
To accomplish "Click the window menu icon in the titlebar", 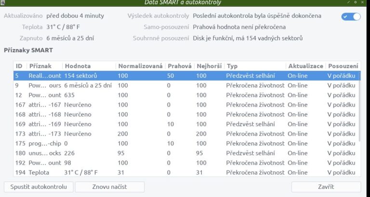I will click(2, 2).
